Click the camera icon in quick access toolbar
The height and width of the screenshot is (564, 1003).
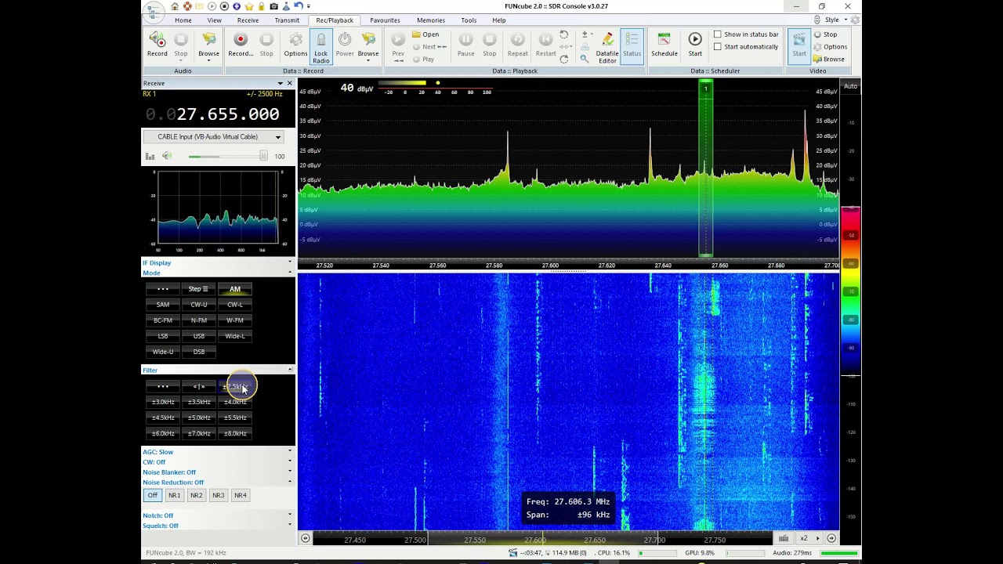pos(273,6)
